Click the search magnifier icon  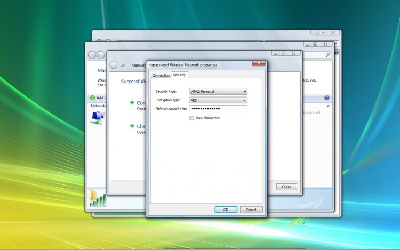328,55
